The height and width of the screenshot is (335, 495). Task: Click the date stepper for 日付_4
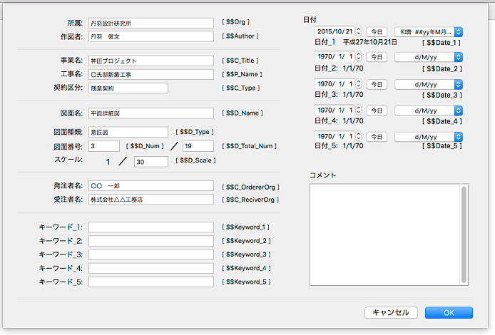tap(359, 110)
